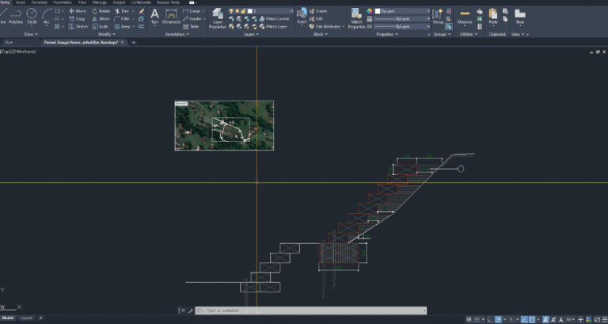This screenshot has width=608, height=324.
Task: Toggle polar tracking in status bar
Action: tap(498, 319)
